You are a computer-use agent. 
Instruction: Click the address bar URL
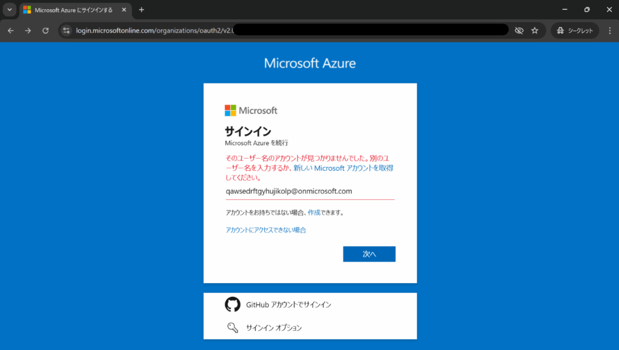pyautogui.click(x=154, y=30)
